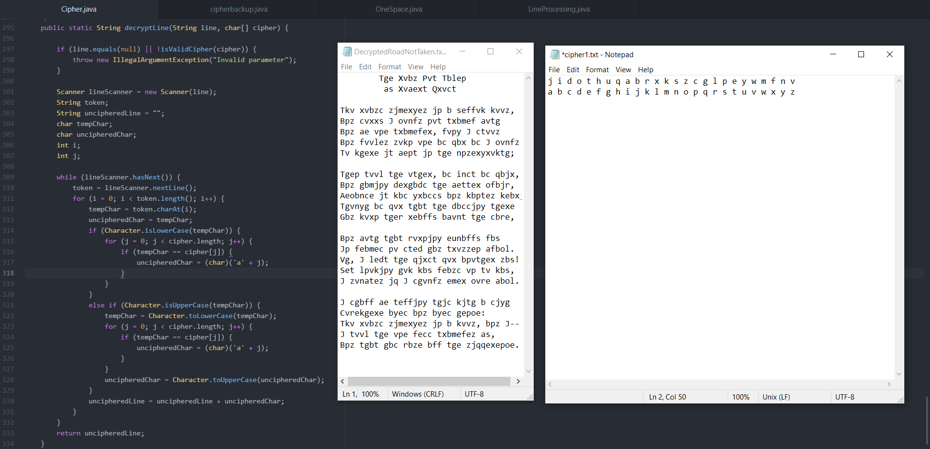
Task: Click scroll-up arrow in DecryptedRoadNotTaken Notepad
Action: coord(528,78)
